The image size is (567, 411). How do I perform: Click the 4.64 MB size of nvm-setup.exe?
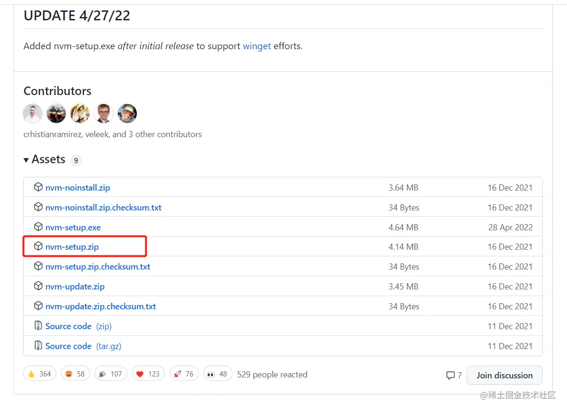[403, 227]
